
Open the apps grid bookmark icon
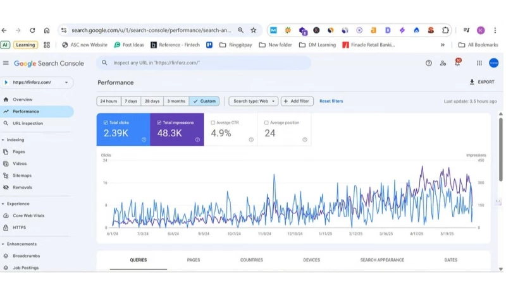[47, 45]
